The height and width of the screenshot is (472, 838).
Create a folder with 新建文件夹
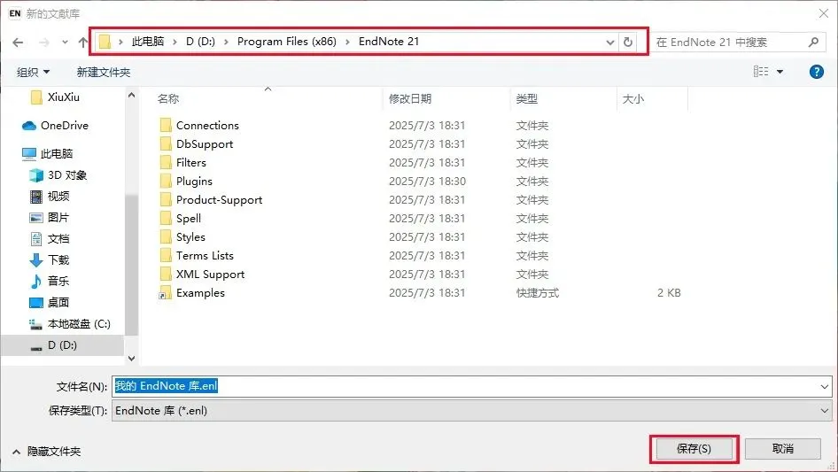[x=103, y=72]
